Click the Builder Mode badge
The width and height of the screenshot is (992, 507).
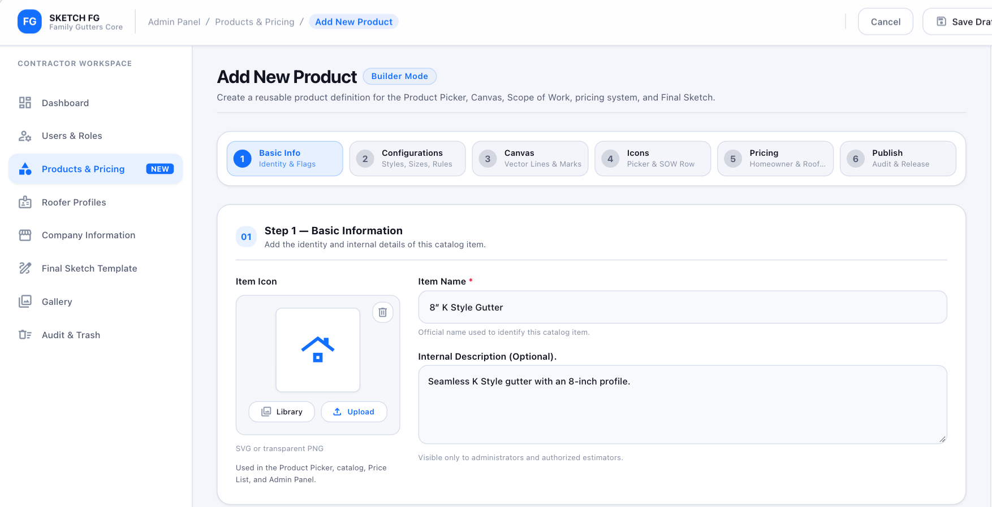click(400, 76)
